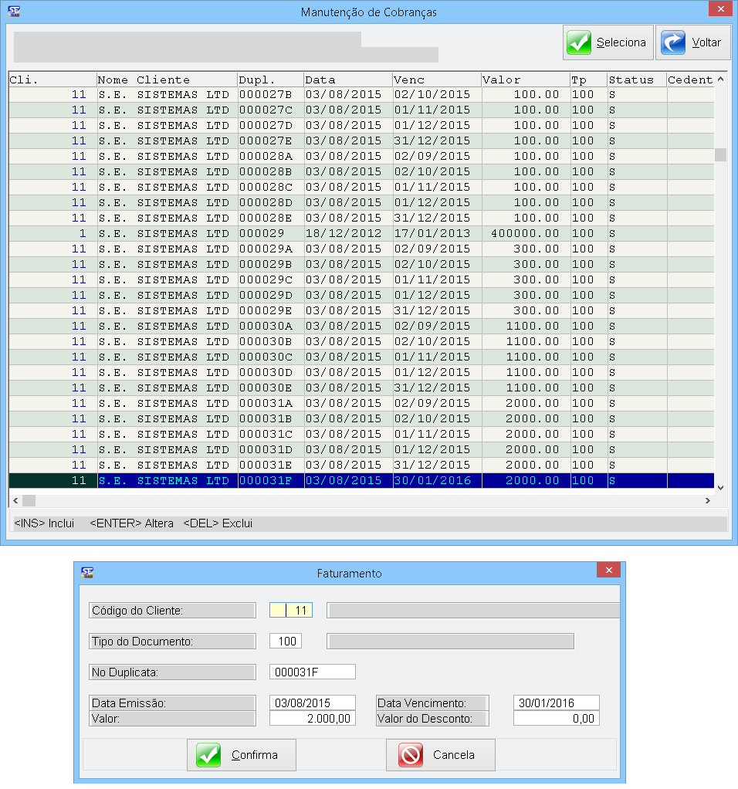738x789 pixels.
Task: Click the Valor do Desconto field
Action: click(556, 718)
